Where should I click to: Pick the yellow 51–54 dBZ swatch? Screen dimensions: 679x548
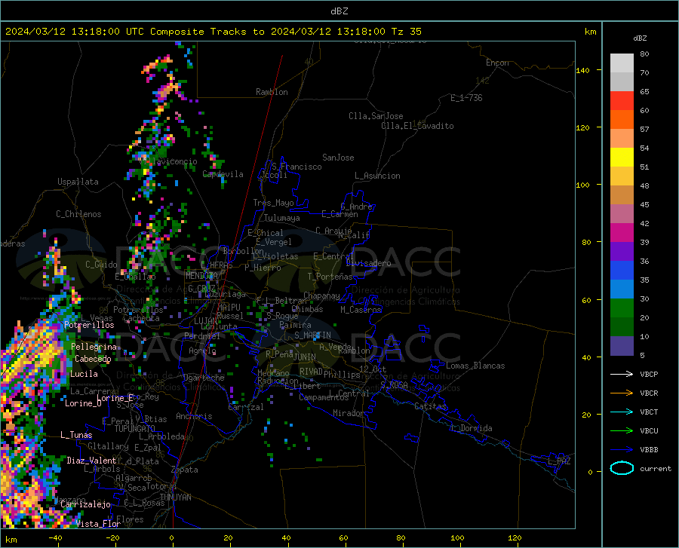coord(622,158)
